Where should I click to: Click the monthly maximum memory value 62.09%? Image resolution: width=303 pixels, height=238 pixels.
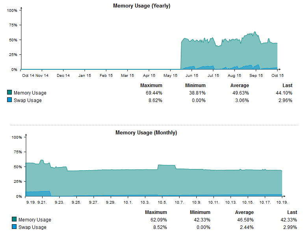coord(159,220)
